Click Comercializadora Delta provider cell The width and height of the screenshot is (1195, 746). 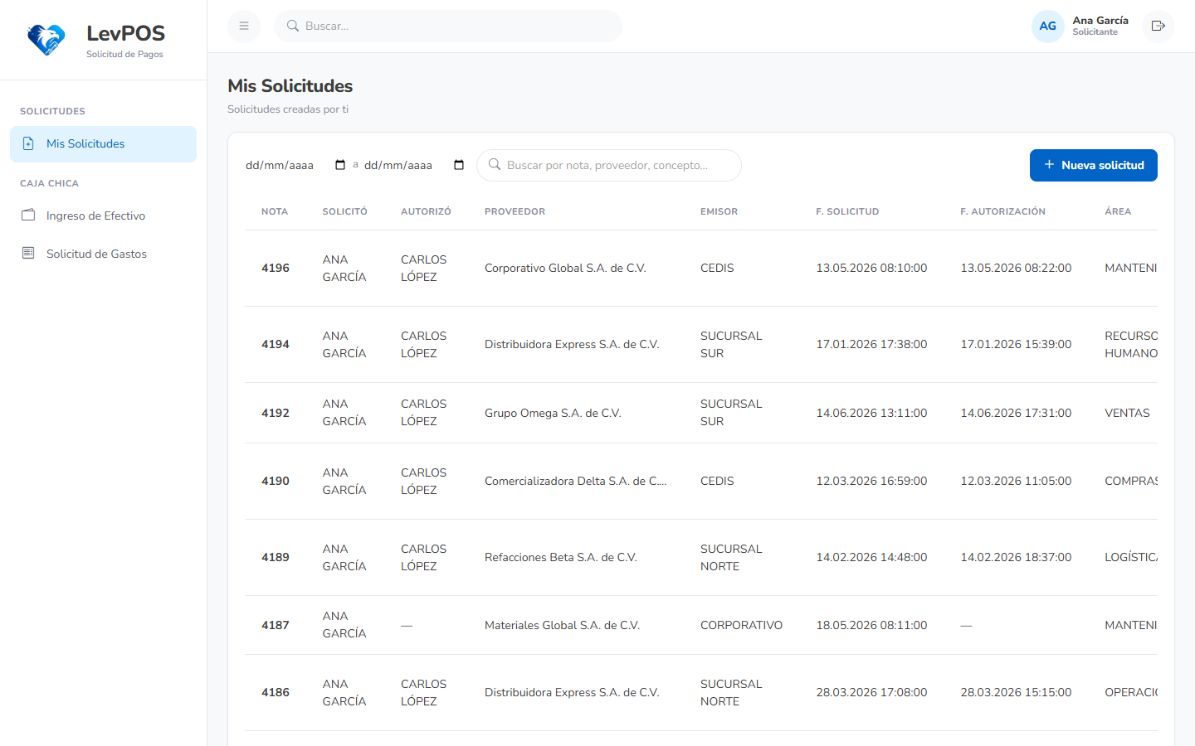coord(576,481)
